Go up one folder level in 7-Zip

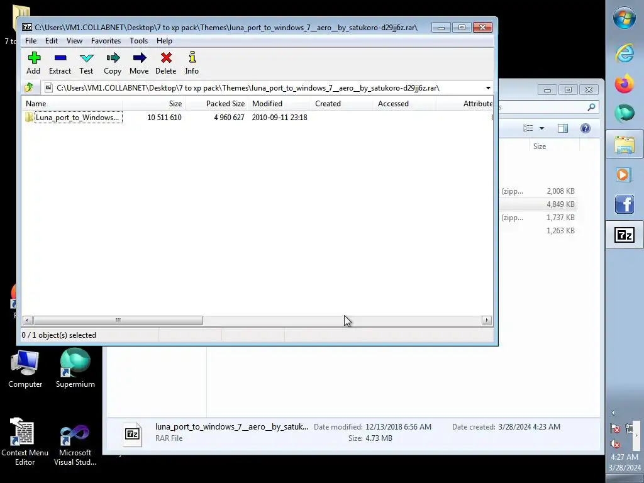(29, 87)
